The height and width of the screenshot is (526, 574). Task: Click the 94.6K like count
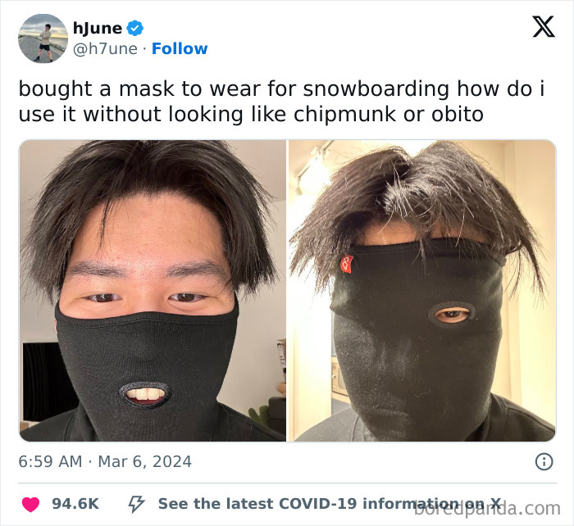(x=75, y=504)
